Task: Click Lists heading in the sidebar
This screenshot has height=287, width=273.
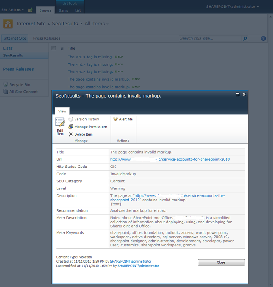Action: (8, 48)
